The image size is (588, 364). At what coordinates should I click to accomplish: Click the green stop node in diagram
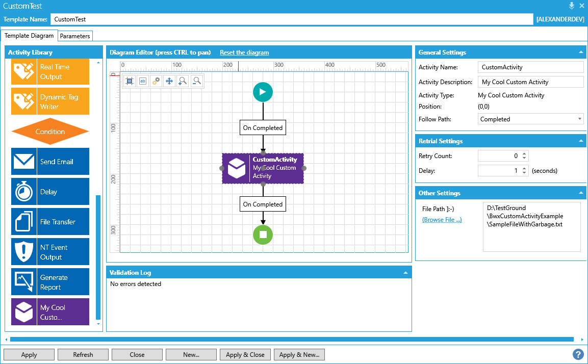coord(263,235)
